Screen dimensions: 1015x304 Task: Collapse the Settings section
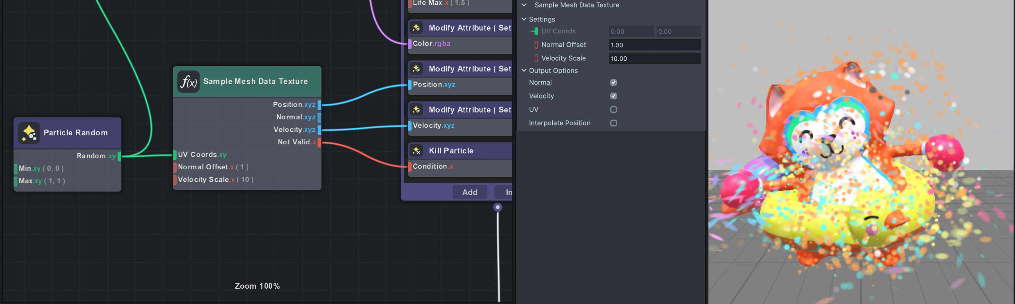524,19
